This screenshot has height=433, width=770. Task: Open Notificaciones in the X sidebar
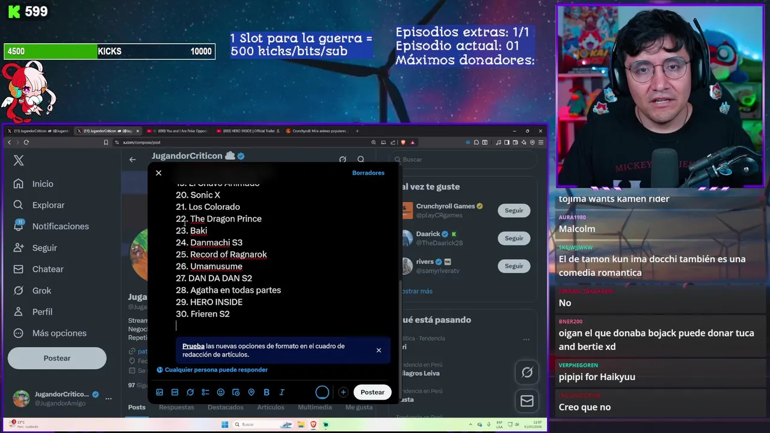[x=51, y=226]
